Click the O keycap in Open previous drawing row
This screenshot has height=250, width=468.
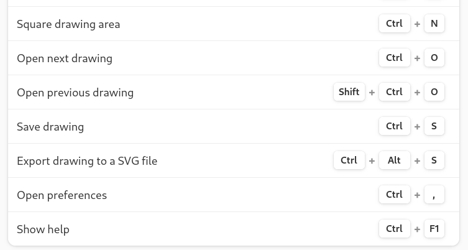click(x=434, y=91)
